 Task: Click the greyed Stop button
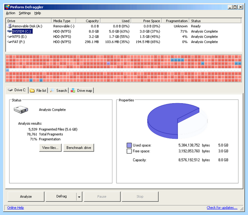(x=140, y=197)
